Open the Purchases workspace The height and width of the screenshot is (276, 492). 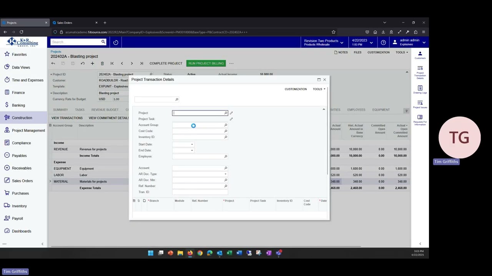point(20,193)
